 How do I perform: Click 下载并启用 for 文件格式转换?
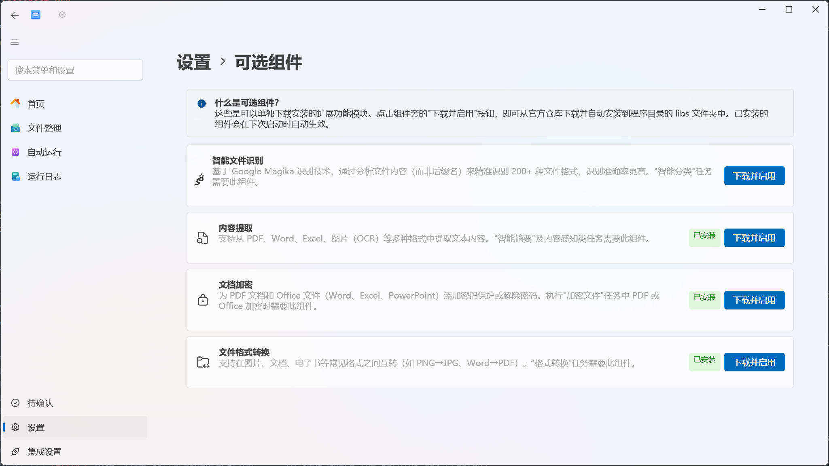pyautogui.click(x=754, y=362)
